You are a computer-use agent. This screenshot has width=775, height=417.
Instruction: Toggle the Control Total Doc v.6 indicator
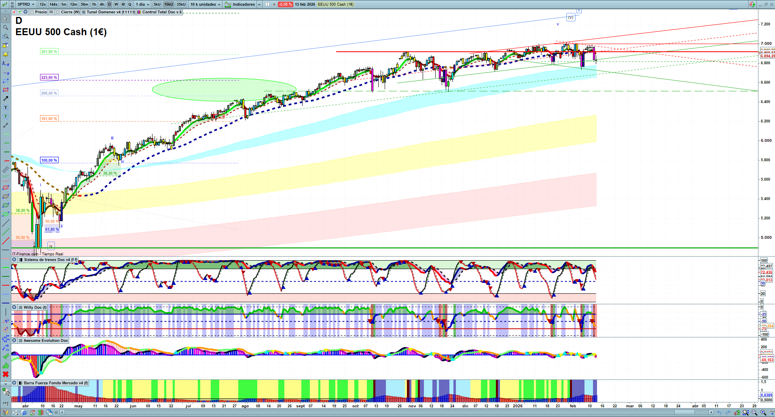point(139,12)
